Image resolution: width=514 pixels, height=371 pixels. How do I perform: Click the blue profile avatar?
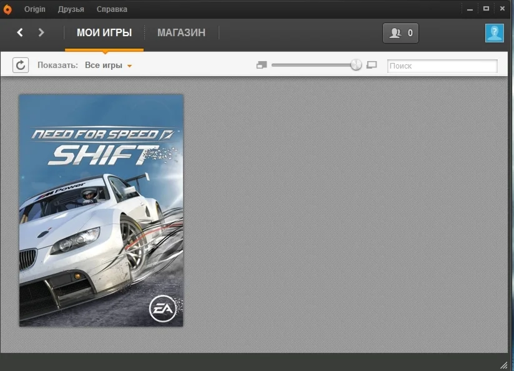(x=495, y=32)
